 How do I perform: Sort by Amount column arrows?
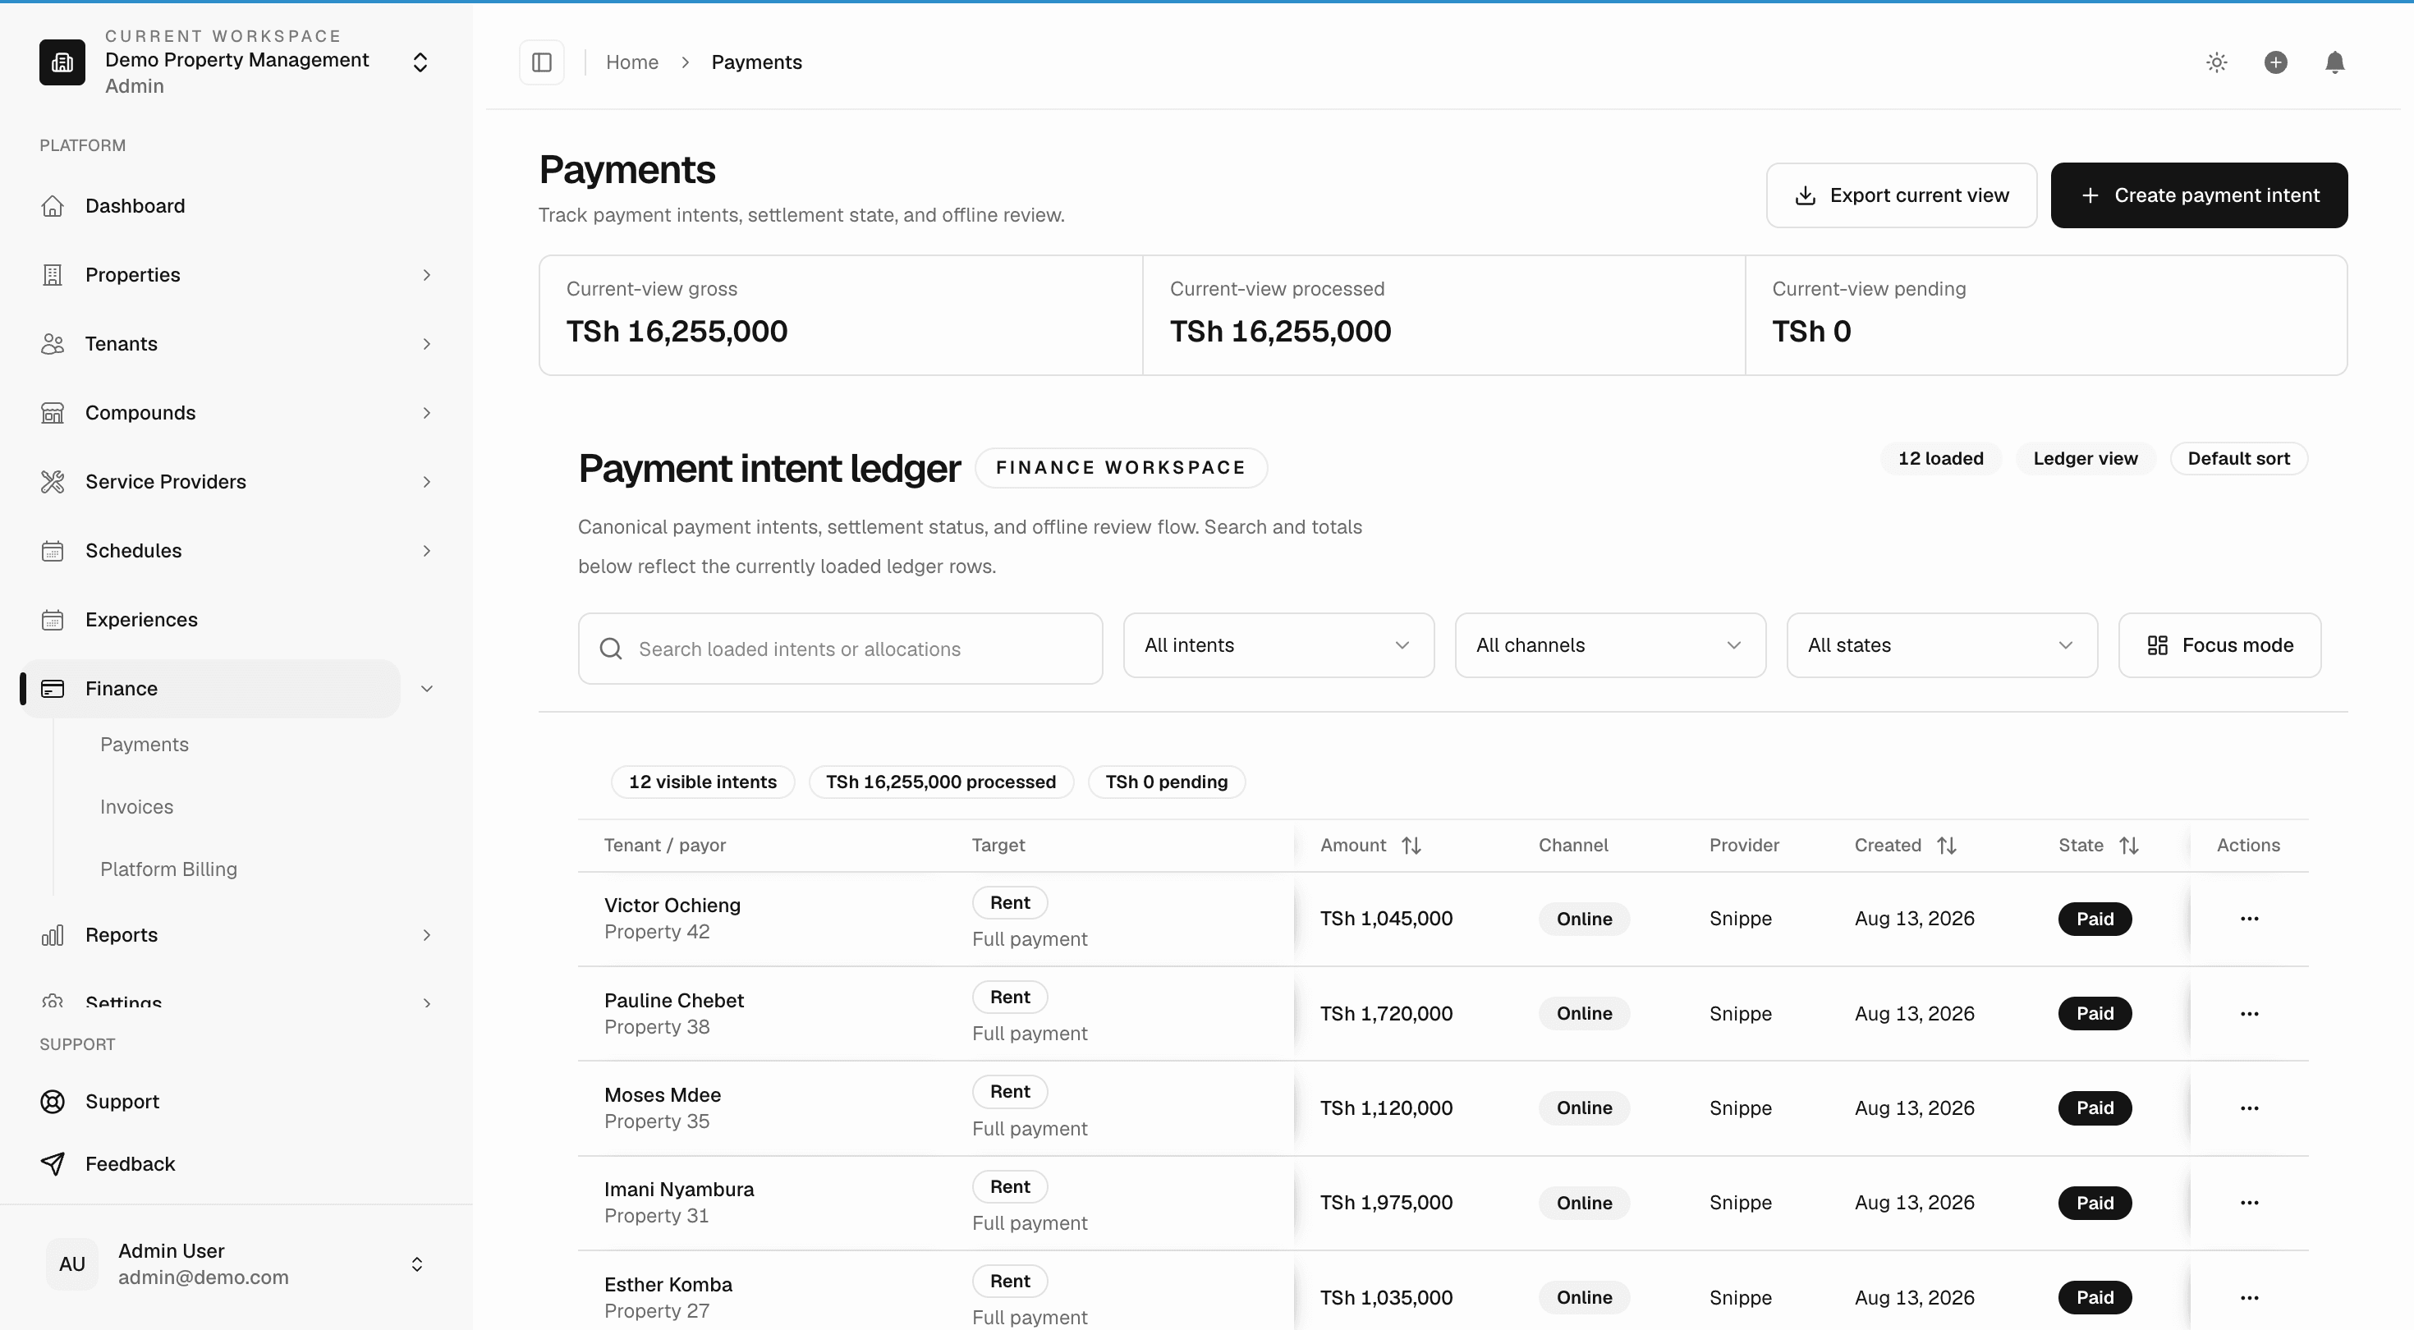click(1411, 846)
